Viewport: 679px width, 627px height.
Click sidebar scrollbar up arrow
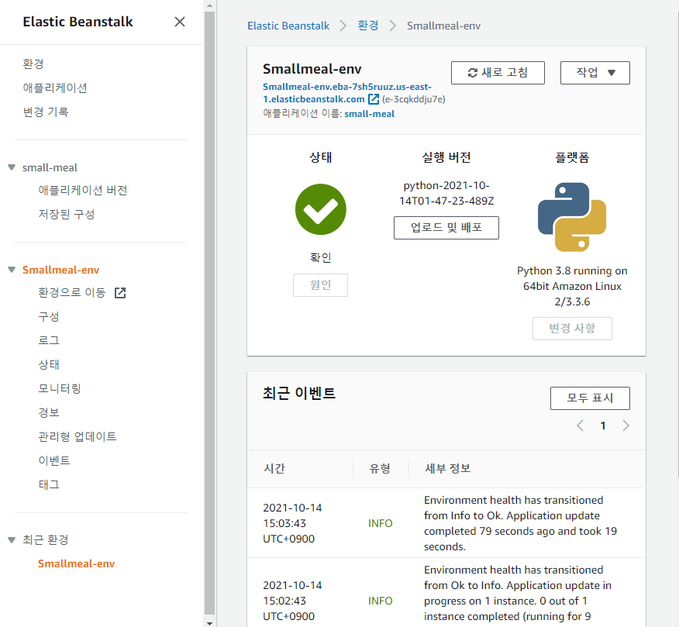point(209,5)
